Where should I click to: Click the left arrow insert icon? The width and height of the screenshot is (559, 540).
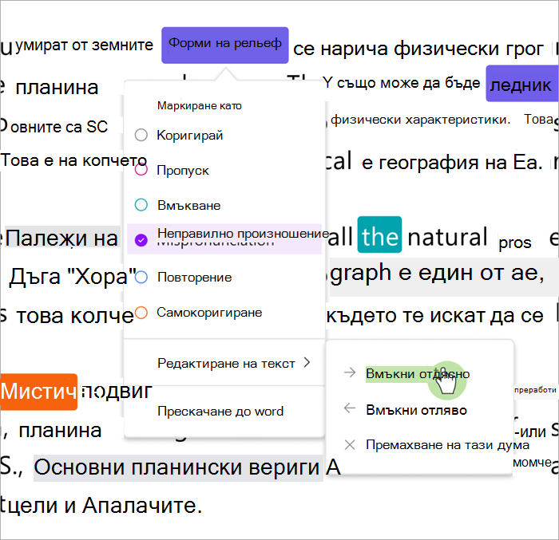pyautogui.click(x=350, y=408)
